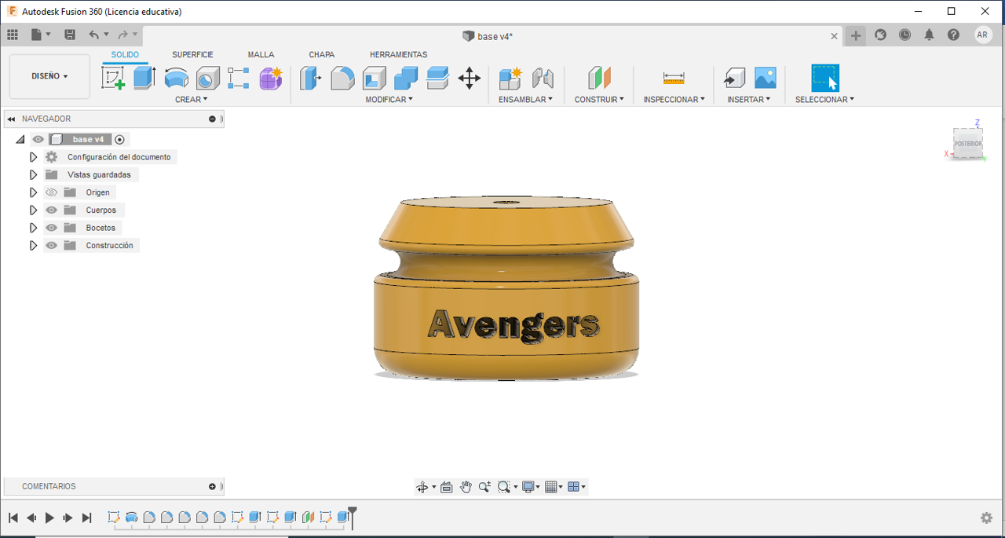Open the grid and snaps dropdown

click(x=554, y=487)
